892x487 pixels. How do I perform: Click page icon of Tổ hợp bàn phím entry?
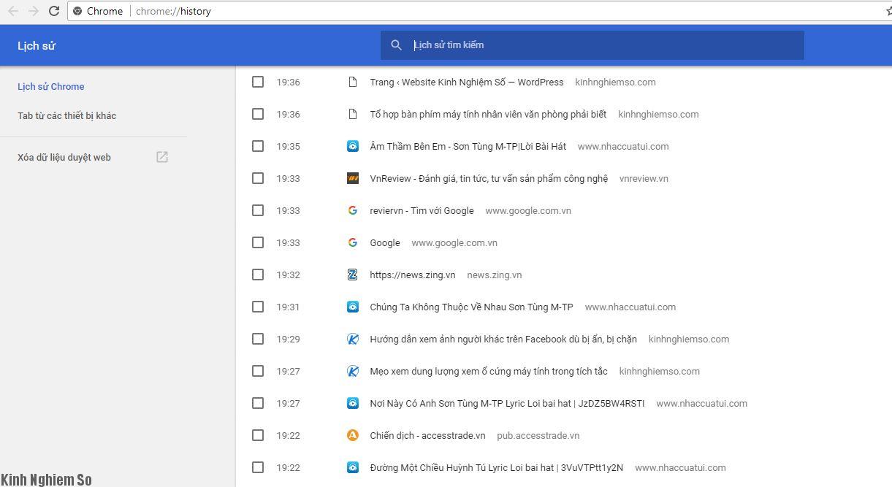point(353,114)
